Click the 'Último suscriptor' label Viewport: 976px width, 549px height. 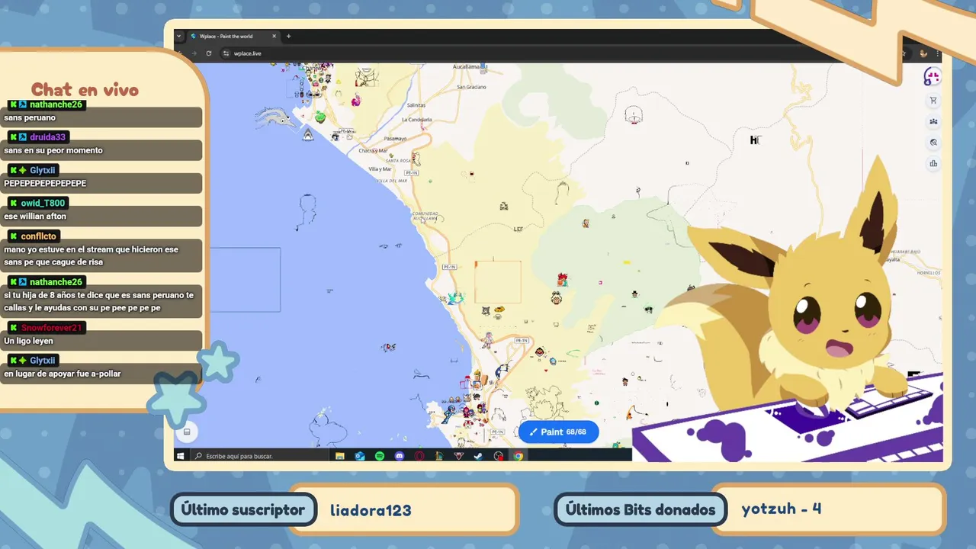pyautogui.click(x=243, y=510)
